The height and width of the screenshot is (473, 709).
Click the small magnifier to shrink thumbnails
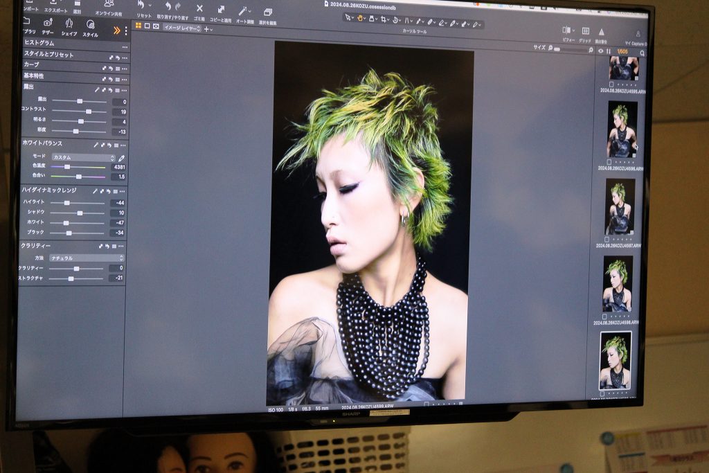550,48
